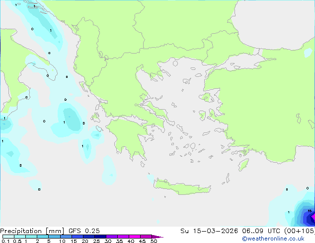Screen dimensions: 315x243
Task: Click the 'Su 15-03-2026' date text
Action: point(209,231)
